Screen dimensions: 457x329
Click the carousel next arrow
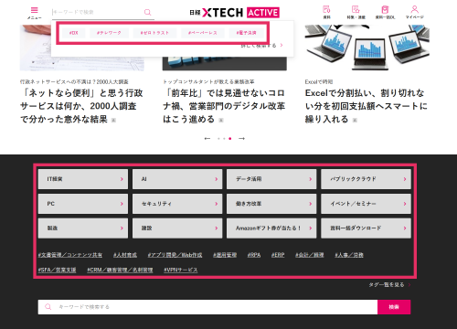[241, 139]
